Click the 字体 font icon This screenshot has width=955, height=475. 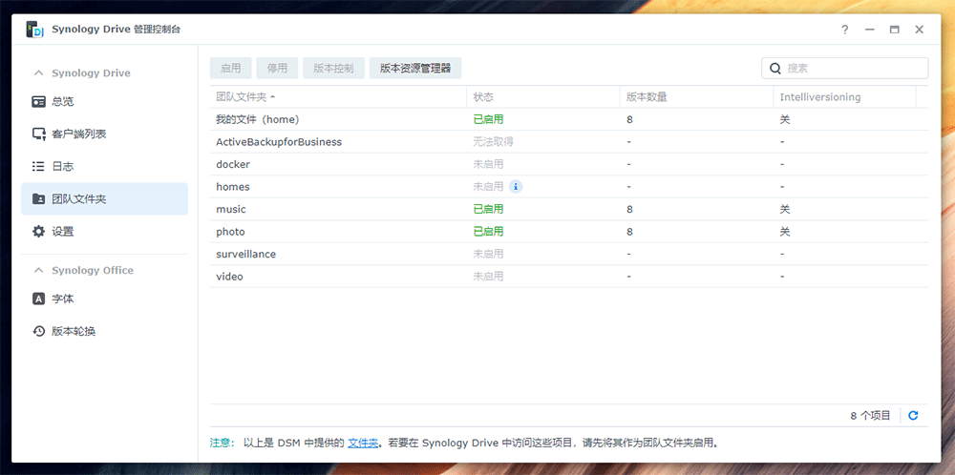point(39,299)
